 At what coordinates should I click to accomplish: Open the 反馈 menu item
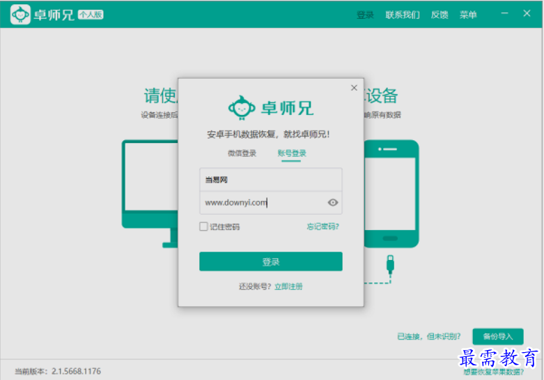click(440, 15)
